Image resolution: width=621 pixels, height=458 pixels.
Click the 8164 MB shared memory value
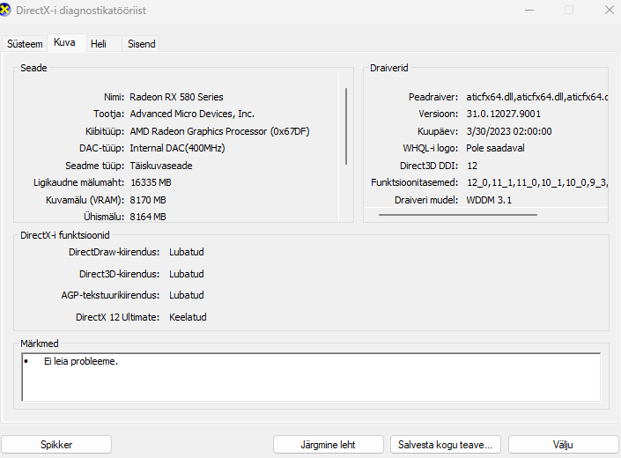coord(148,217)
